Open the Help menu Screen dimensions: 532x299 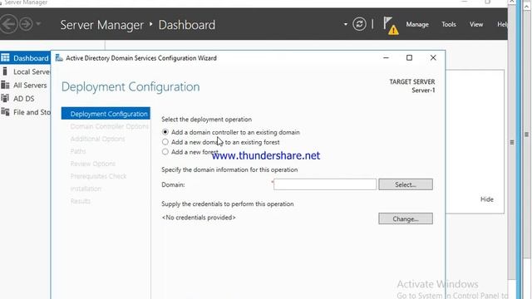click(x=502, y=24)
